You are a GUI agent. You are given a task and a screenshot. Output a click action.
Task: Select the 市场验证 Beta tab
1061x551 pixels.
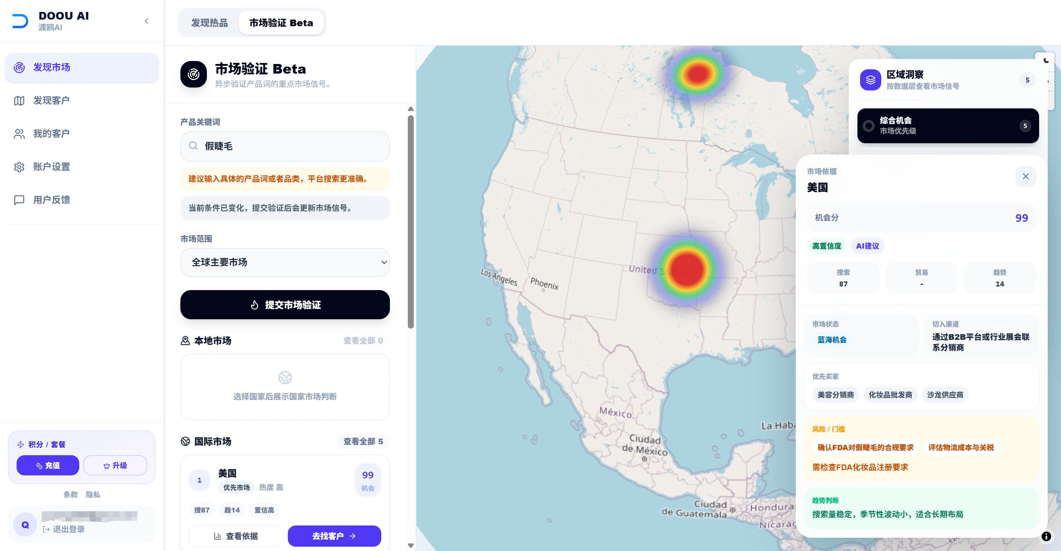(281, 23)
